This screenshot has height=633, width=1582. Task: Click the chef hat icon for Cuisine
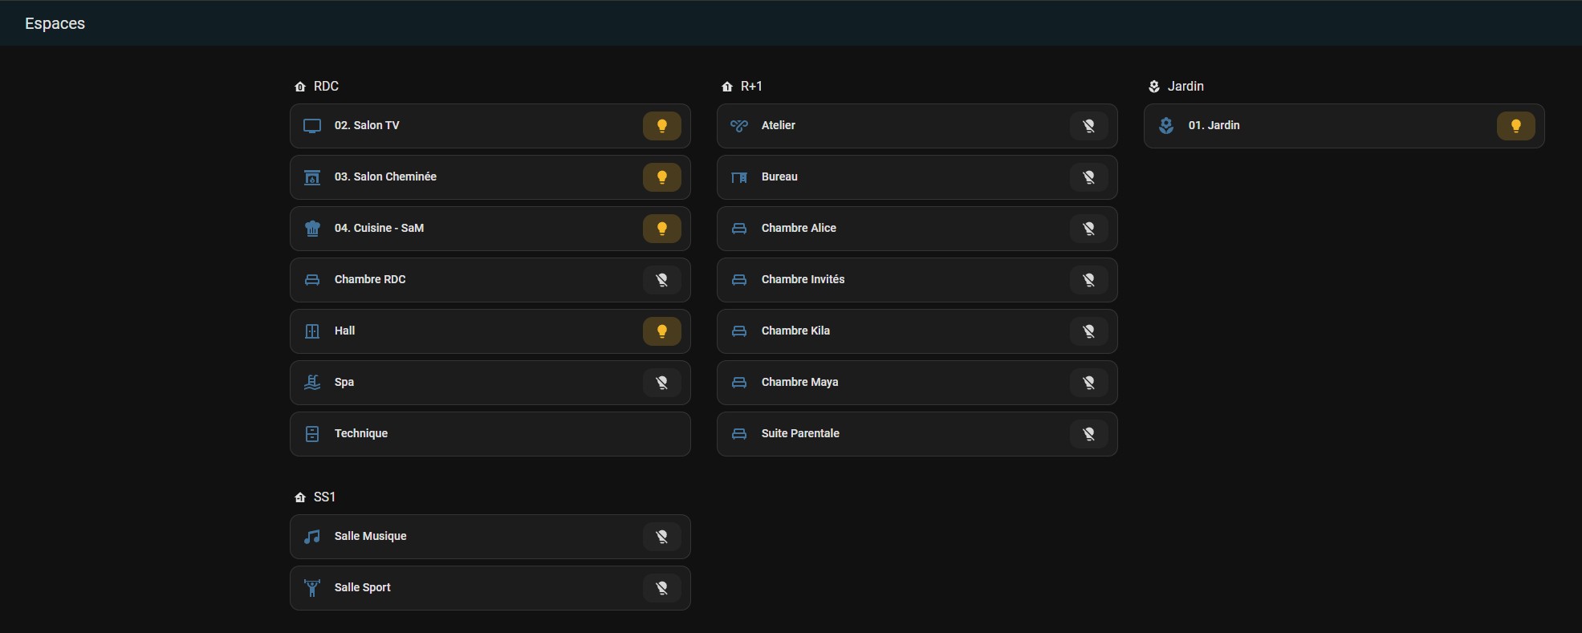[312, 229]
